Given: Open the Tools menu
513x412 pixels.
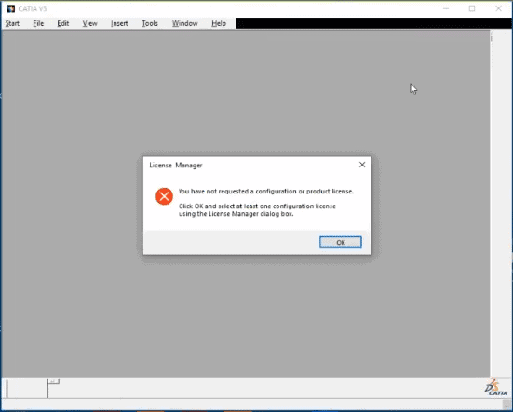Looking at the screenshot, I should click(x=150, y=23).
